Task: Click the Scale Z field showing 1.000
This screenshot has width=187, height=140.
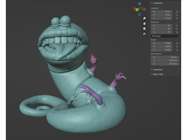Action: coord(162,50)
